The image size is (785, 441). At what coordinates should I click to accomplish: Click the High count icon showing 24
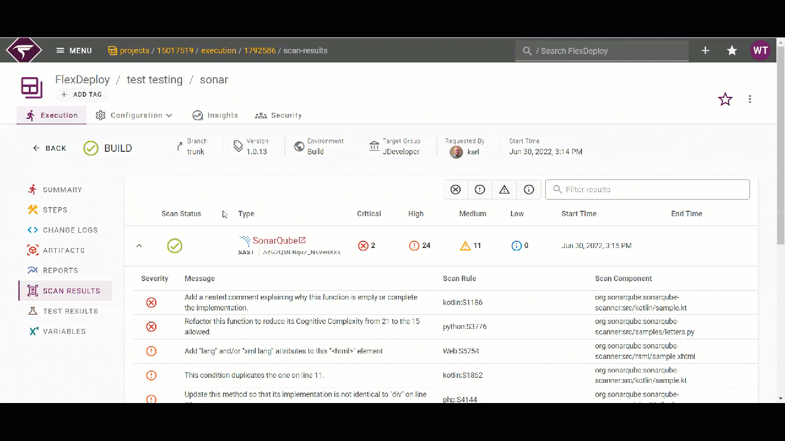[x=414, y=246]
